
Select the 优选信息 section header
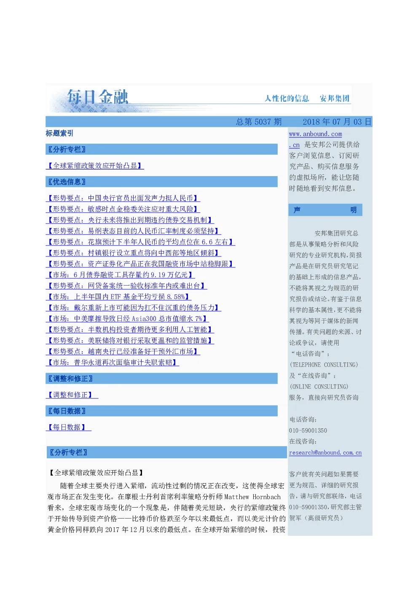[161, 182]
